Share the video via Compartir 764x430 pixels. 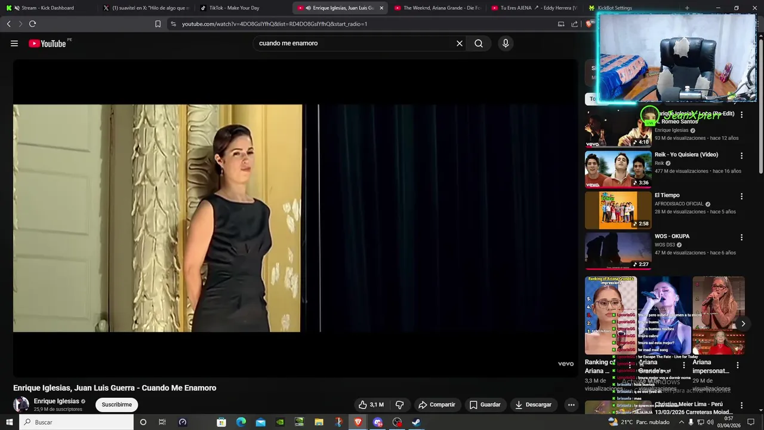point(437,405)
